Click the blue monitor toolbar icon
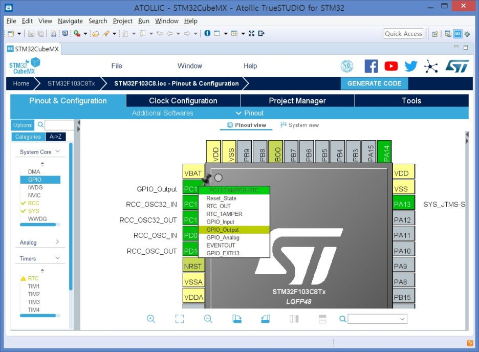The width and height of the screenshot is (479, 352). (65, 34)
